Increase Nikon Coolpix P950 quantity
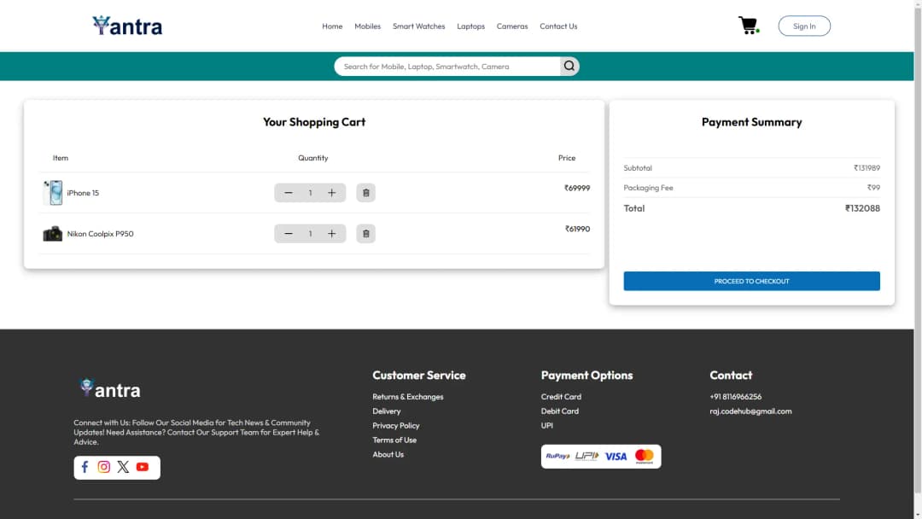The height and width of the screenshot is (519, 922). [331, 234]
